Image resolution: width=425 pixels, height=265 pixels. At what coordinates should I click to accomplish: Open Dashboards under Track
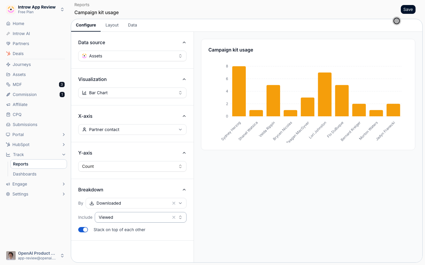coord(39,174)
